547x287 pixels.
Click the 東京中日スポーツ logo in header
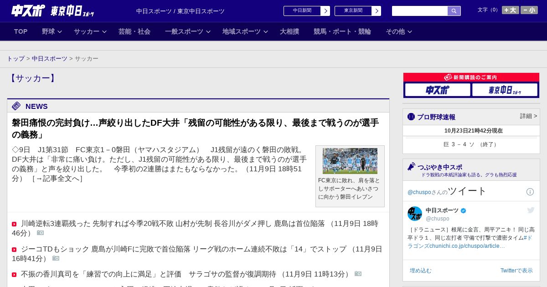pos(72,11)
